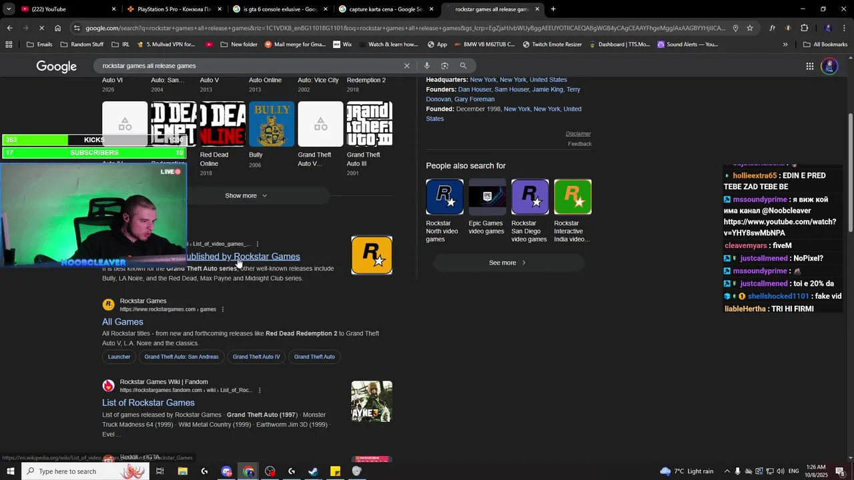854x480 pixels.
Task: Search by image with Google Lens
Action: click(444, 66)
